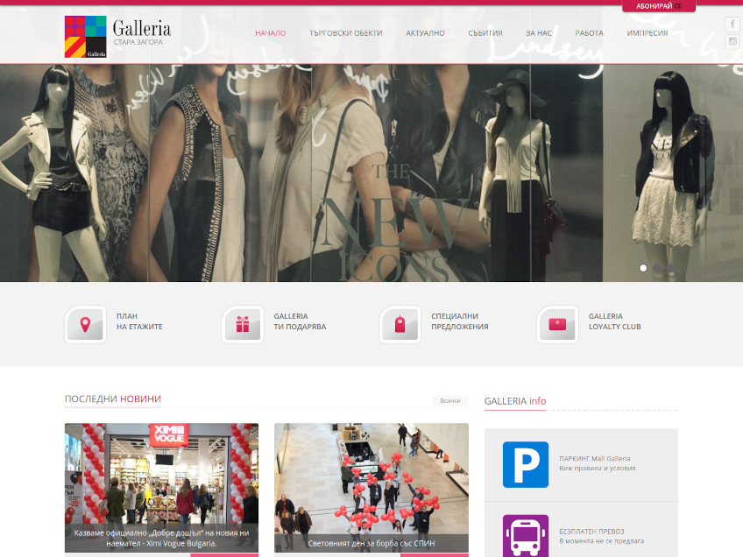Open GALLERIA LOYALTY CLUB link

point(614,321)
